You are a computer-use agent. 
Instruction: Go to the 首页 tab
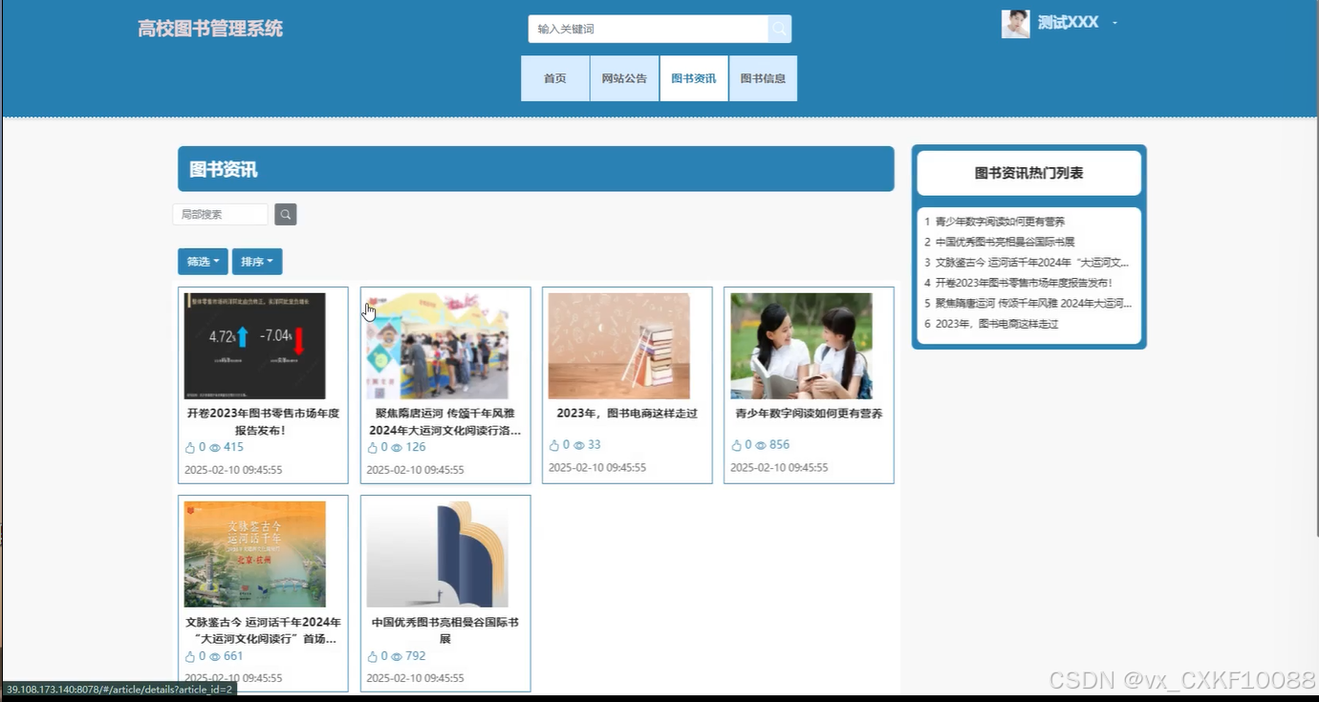pyautogui.click(x=555, y=78)
